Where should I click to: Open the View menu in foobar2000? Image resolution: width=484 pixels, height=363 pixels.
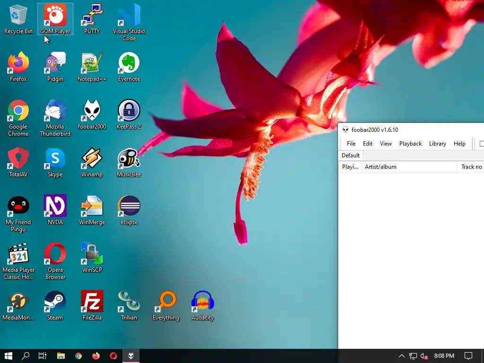[386, 144]
